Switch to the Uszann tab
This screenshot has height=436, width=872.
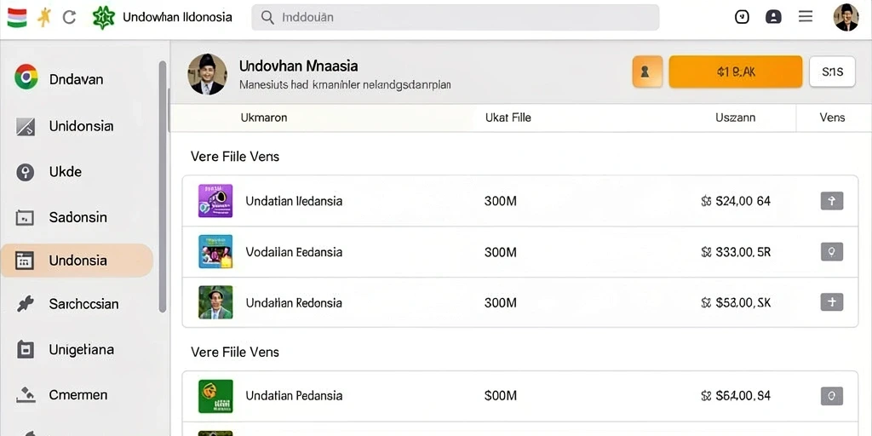735,118
